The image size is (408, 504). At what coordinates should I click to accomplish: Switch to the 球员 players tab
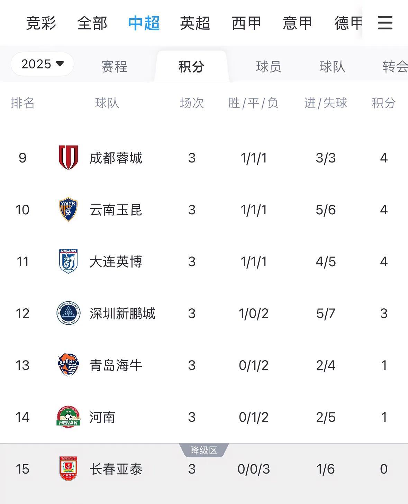click(269, 66)
